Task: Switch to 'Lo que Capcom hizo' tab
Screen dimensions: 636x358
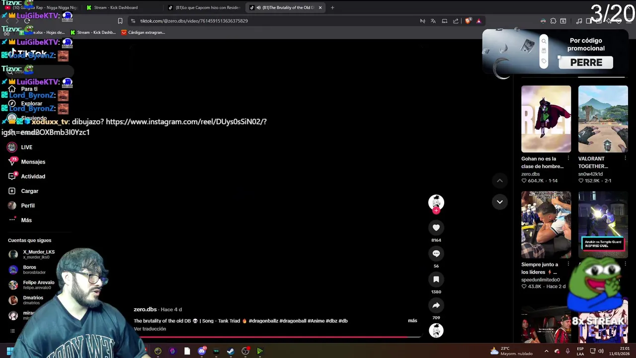Action: tap(204, 7)
